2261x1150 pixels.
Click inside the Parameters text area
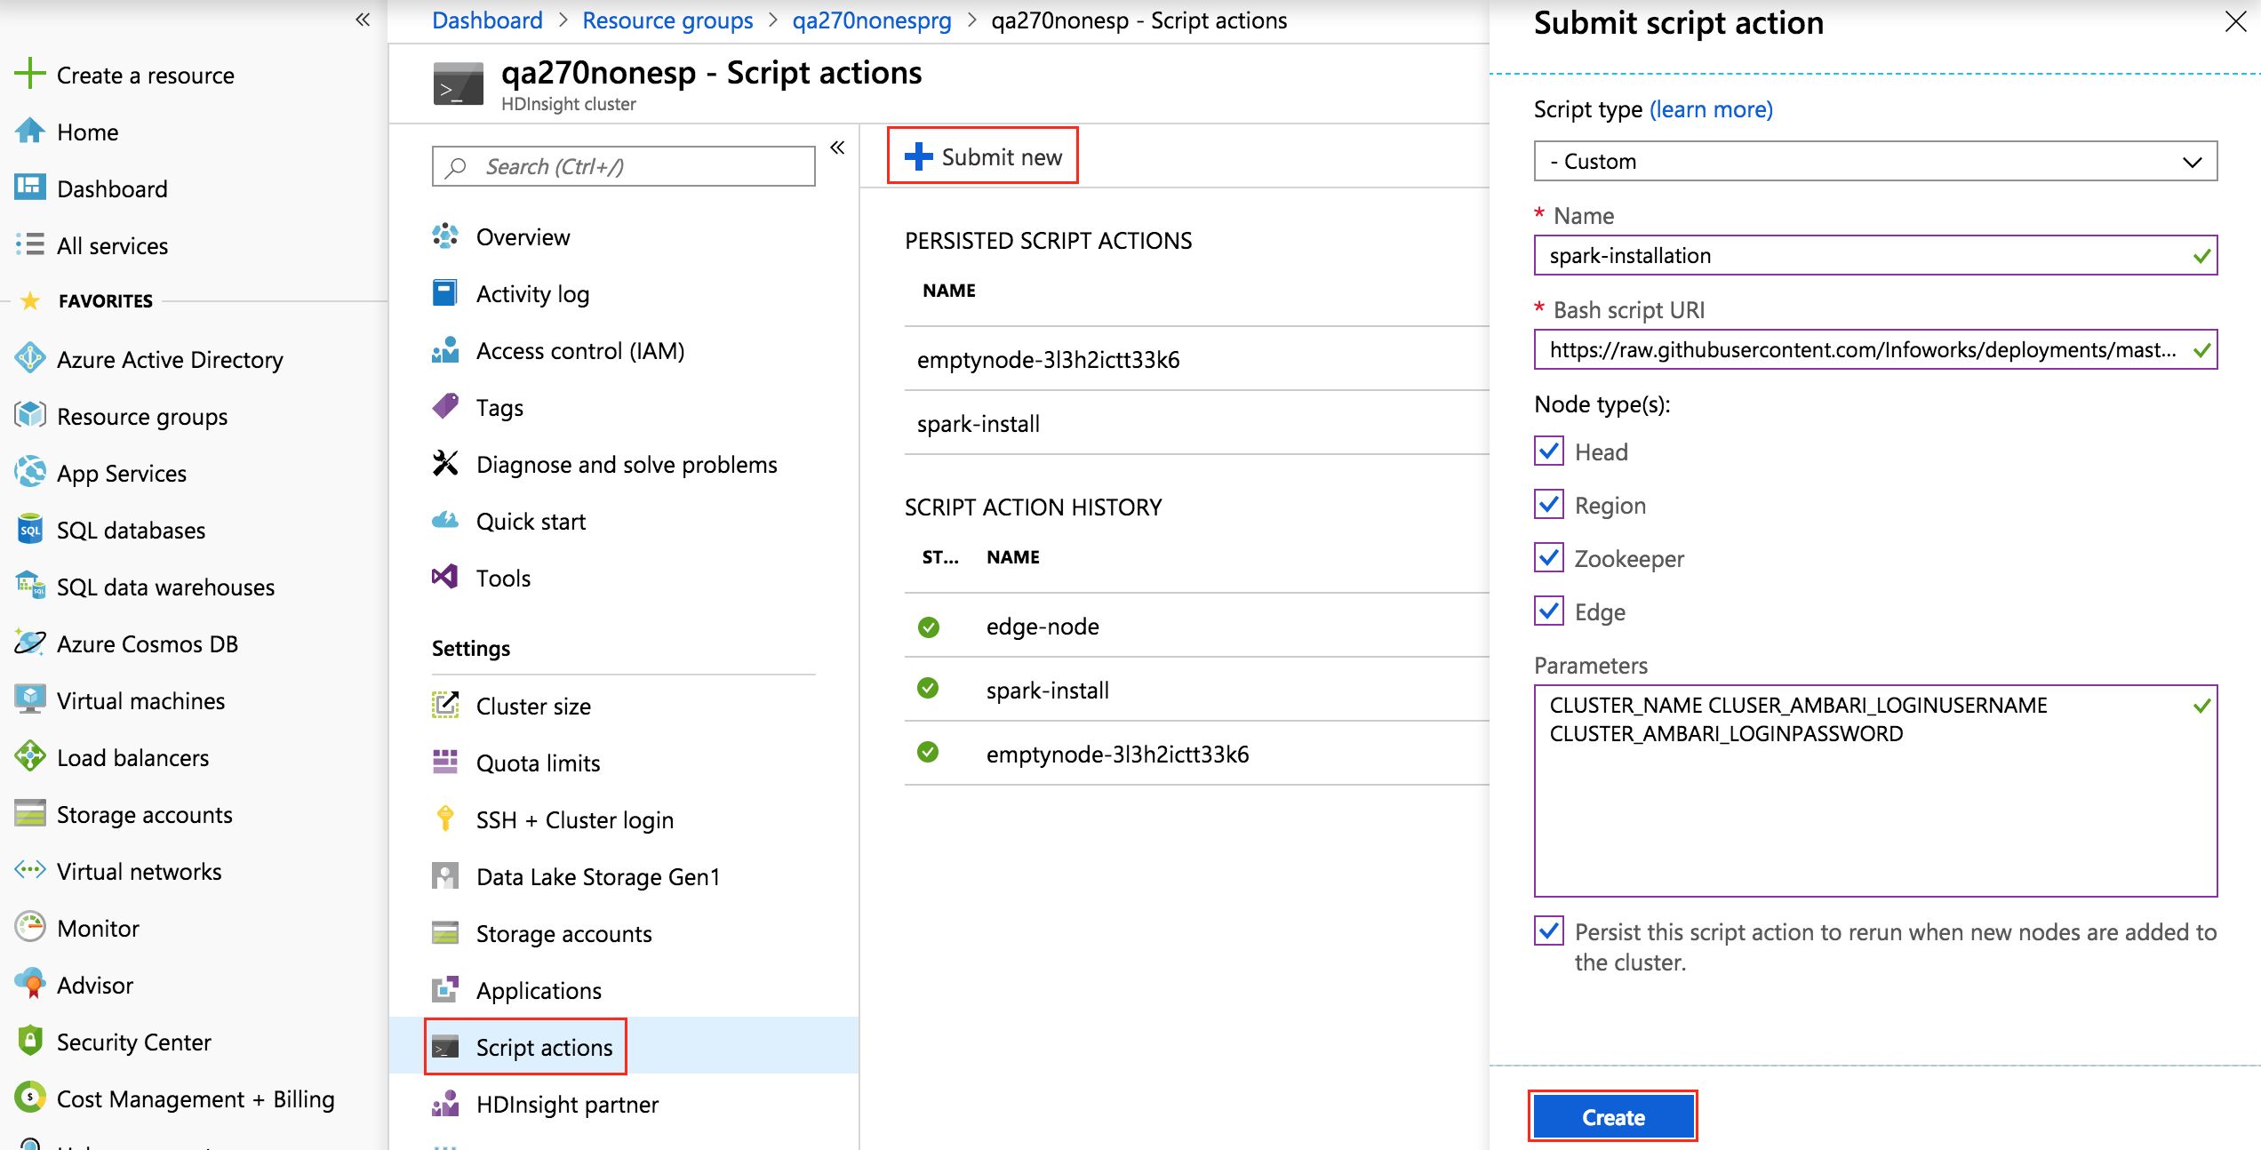pos(1875,791)
